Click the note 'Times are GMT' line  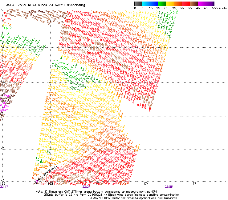pyautogui.click(x=96, y=192)
